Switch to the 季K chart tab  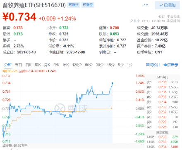point(56,65)
